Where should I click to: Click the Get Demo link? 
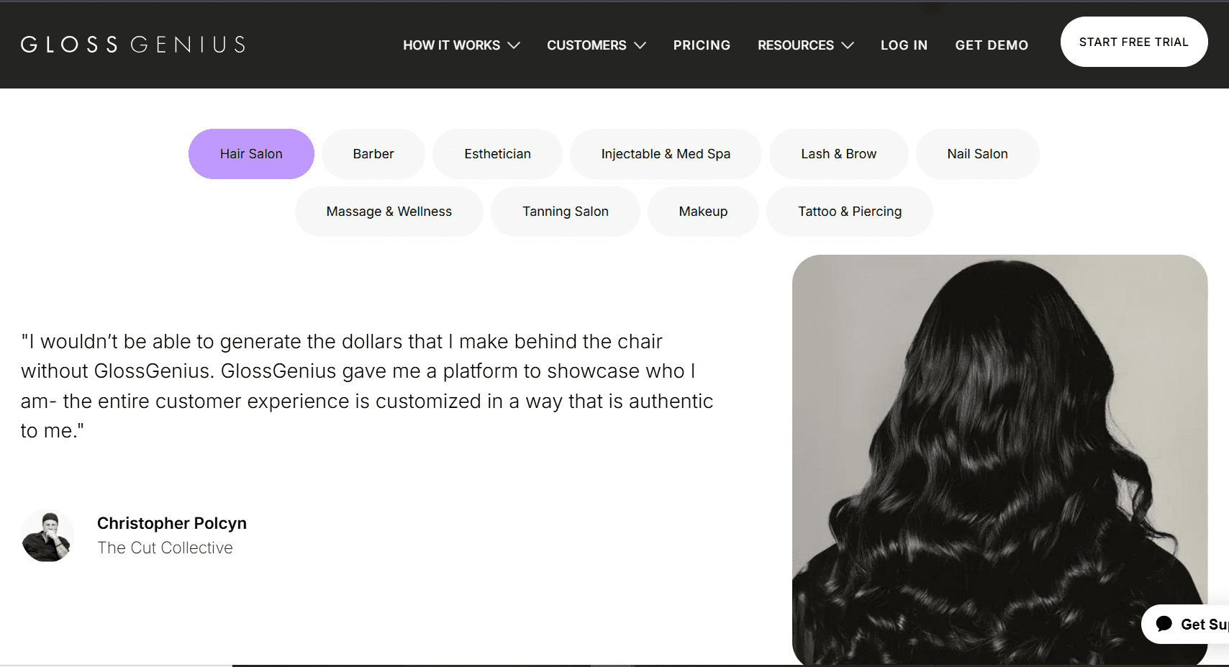(992, 45)
